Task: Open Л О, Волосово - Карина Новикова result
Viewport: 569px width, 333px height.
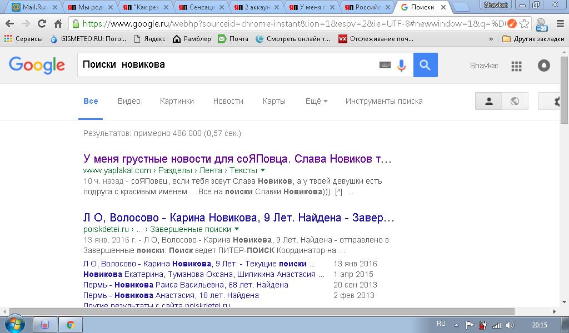Action: coord(239,218)
